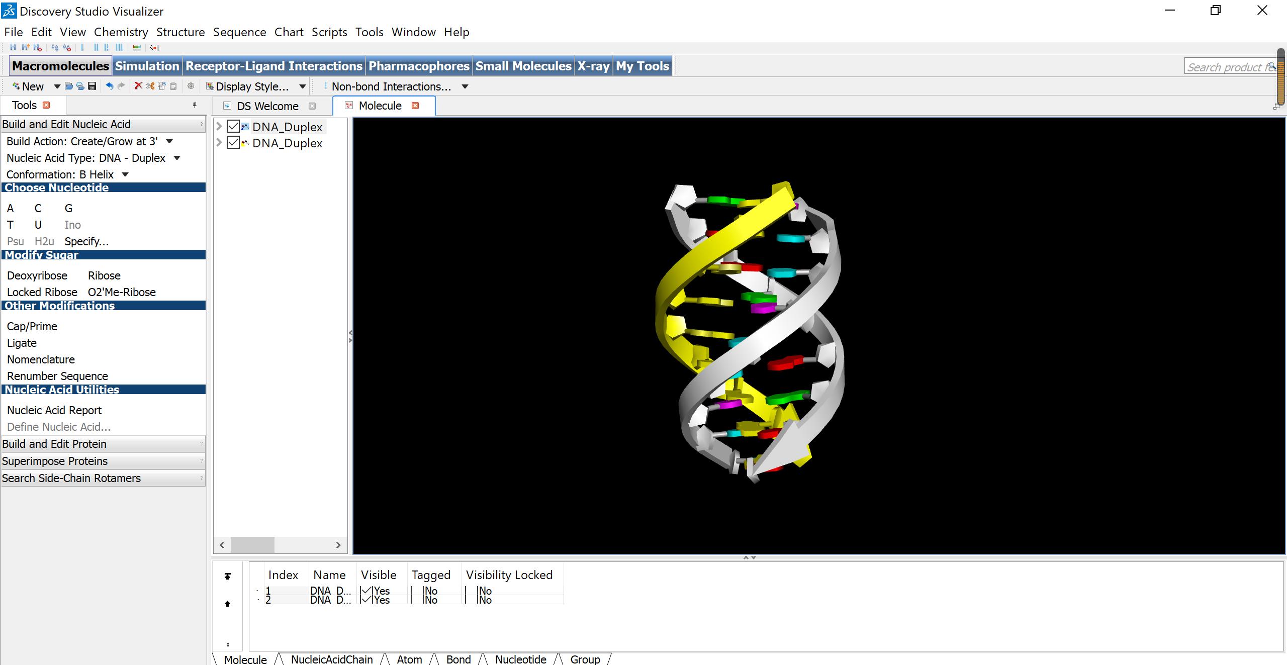1287x665 pixels.
Task: Open Non-bond Interactions dropdown arrow
Action: tap(465, 86)
